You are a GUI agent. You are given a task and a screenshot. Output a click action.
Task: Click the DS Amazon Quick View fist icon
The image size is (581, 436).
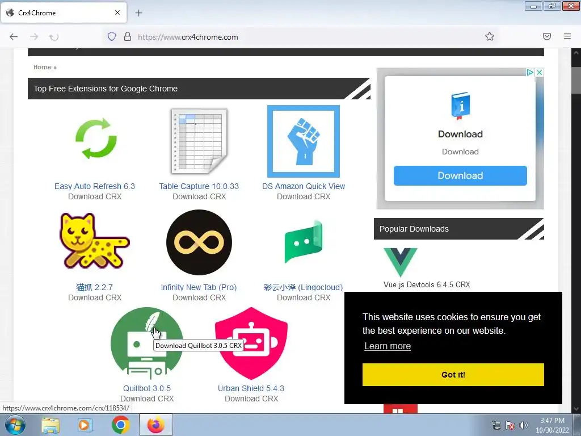point(304,141)
